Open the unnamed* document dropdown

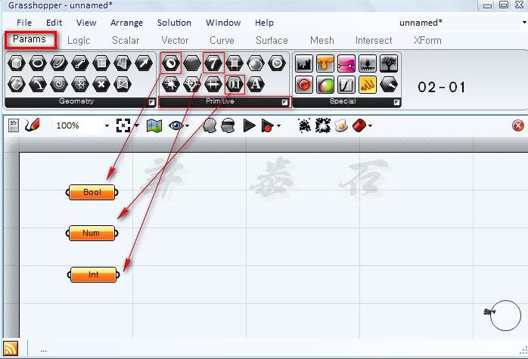(524, 23)
